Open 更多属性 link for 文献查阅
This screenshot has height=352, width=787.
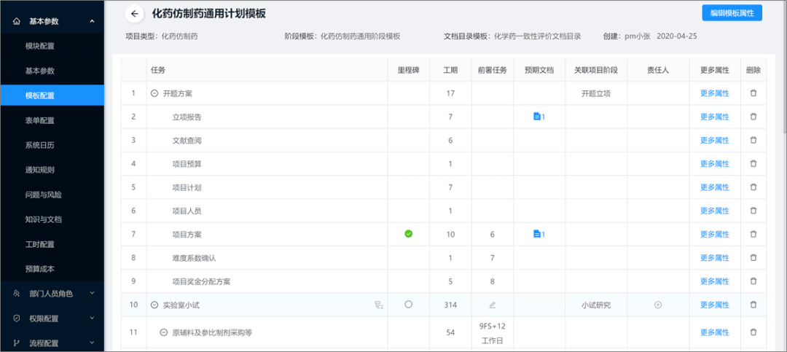[715, 140]
